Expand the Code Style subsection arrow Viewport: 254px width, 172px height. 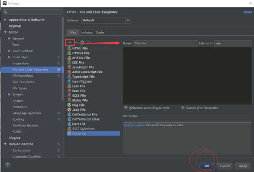pos(9,57)
